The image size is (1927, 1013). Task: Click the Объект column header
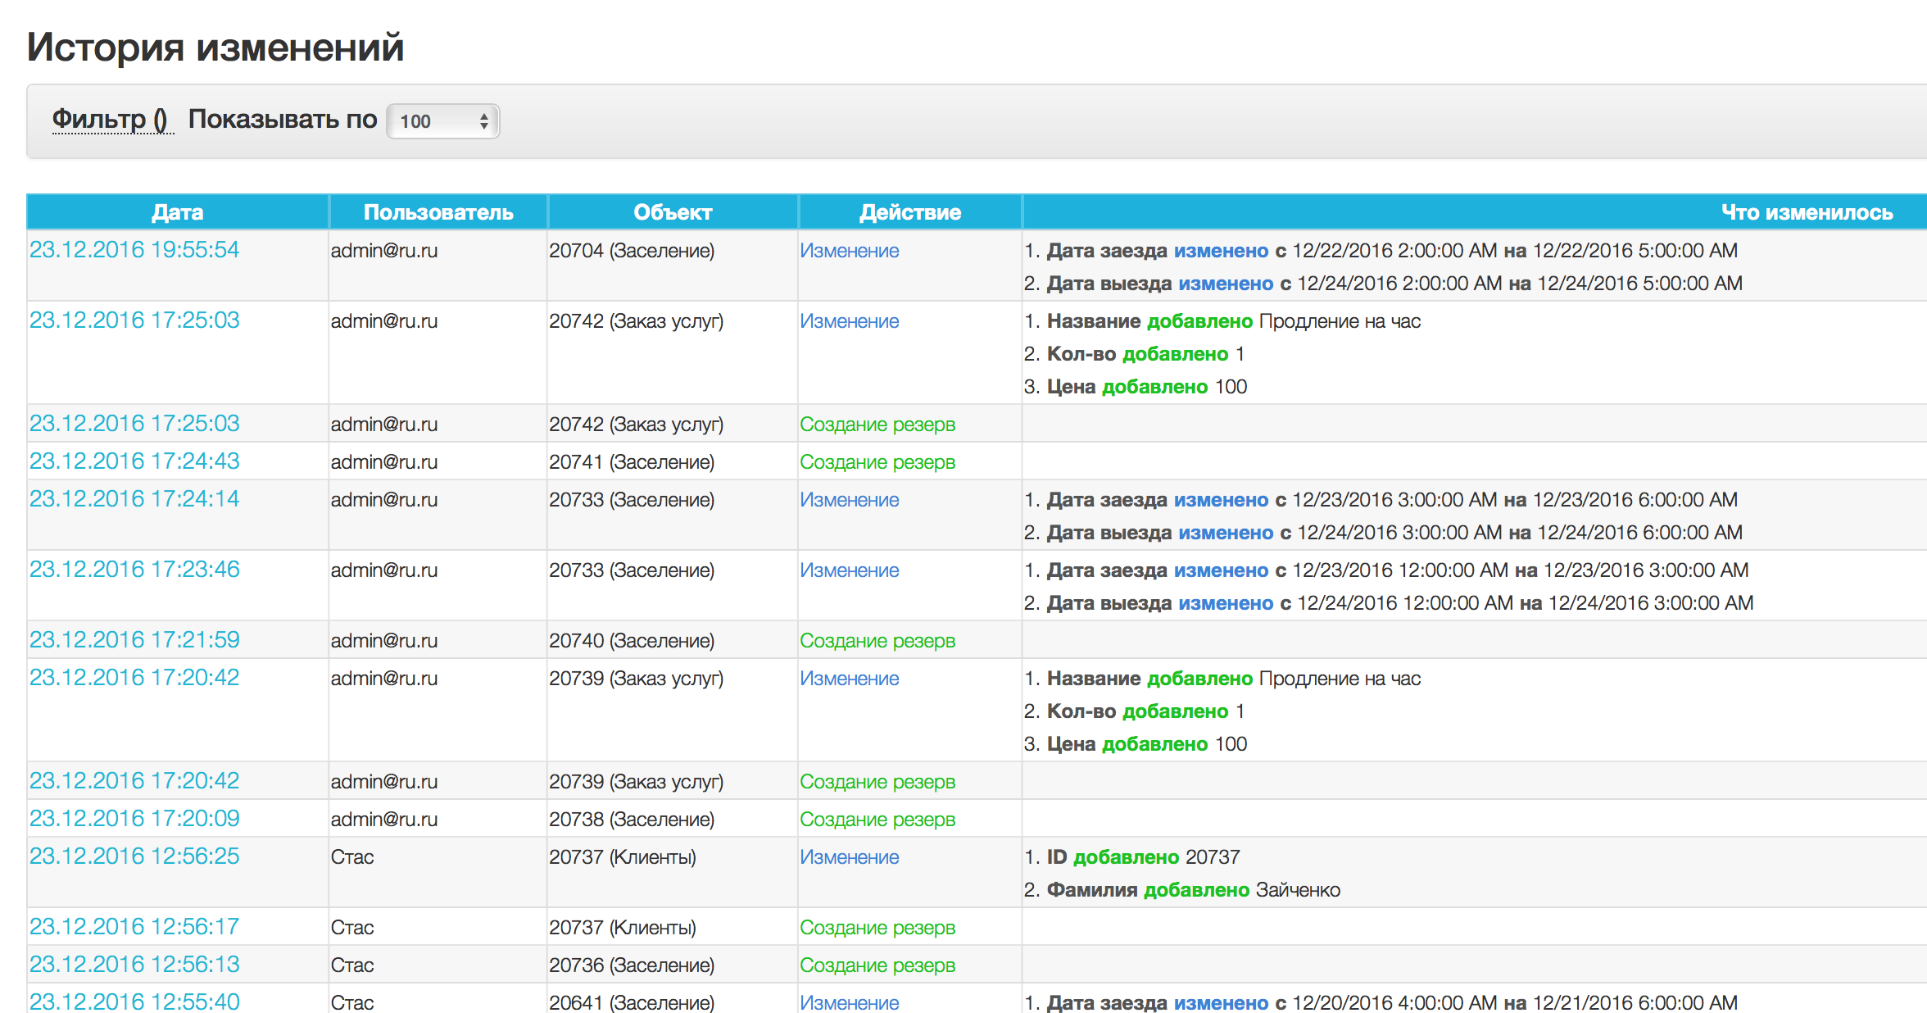click(673, 212)
